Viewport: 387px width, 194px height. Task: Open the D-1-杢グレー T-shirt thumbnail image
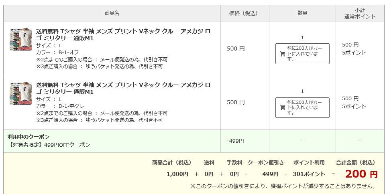click(x=21, y=93)
